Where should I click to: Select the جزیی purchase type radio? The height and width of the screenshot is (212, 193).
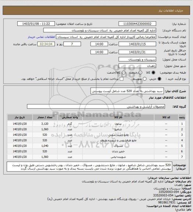pyautogui.click(x=159, y=79)
